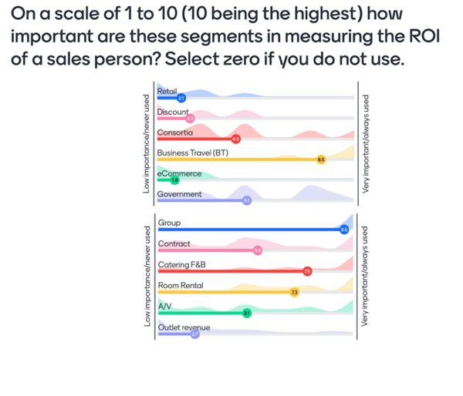Select the Consortia 4.6 value marker
Screen dimensions: 463x396
[x=235, y=139]
